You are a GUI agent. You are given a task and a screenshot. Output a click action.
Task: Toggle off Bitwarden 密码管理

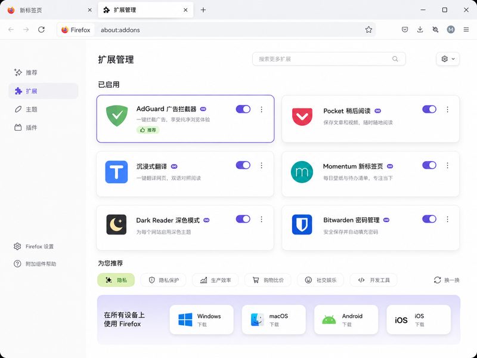point(429,219)
